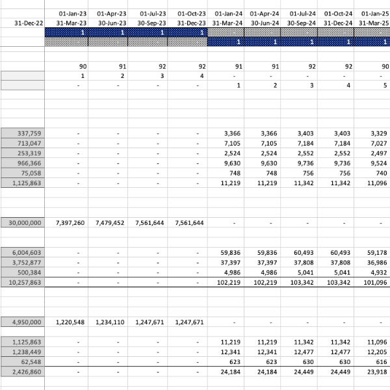Select the 31-Dec-22 date cell
Screen dimensions: 390x390
pyautogui.click(x=22, y=23)
